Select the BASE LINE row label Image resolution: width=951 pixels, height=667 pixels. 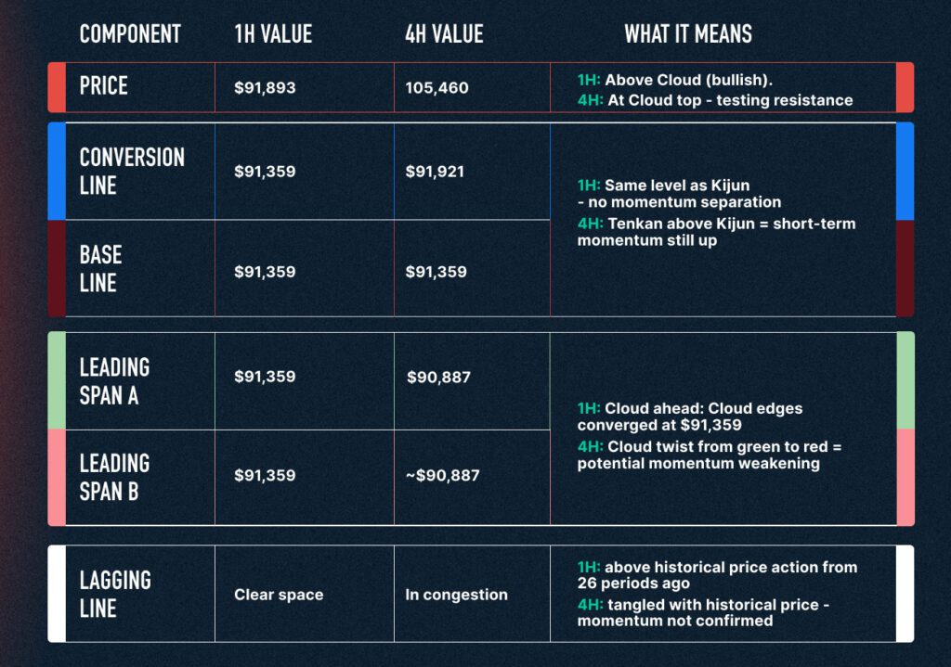pos(100,269)
